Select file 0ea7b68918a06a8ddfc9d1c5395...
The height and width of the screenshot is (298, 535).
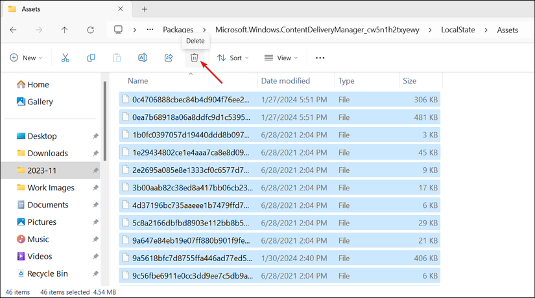(x=279, y=117)
